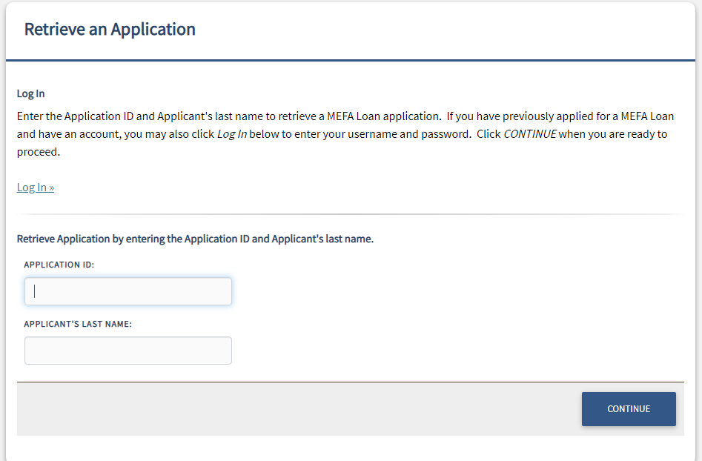This screenshot has width=702, height=461.
Task: Click the Application ID input field
Action: tap(128, 291)
